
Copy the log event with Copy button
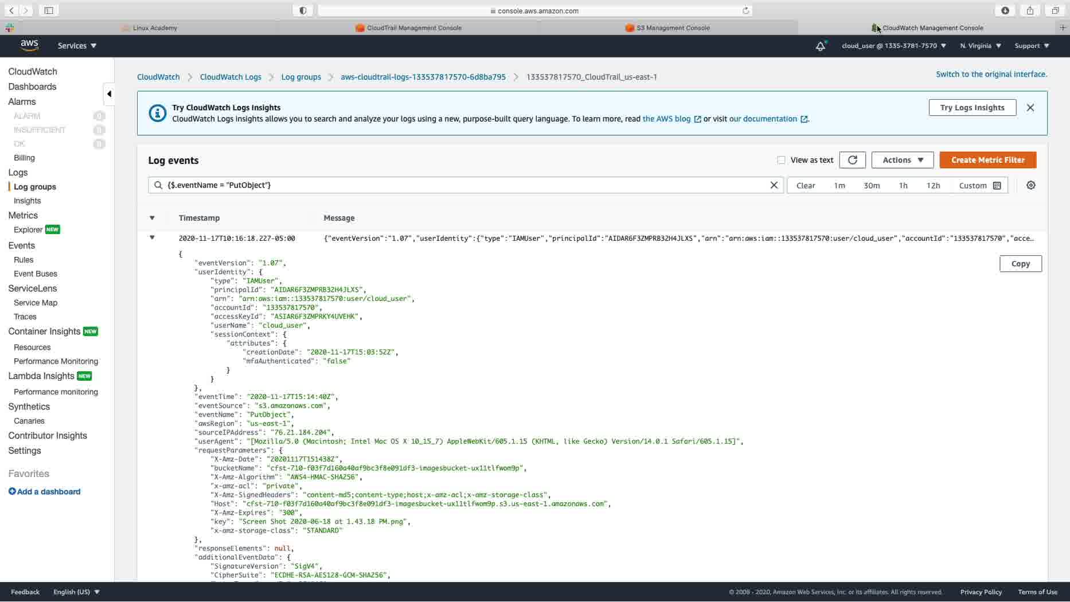pos(1020,264)
